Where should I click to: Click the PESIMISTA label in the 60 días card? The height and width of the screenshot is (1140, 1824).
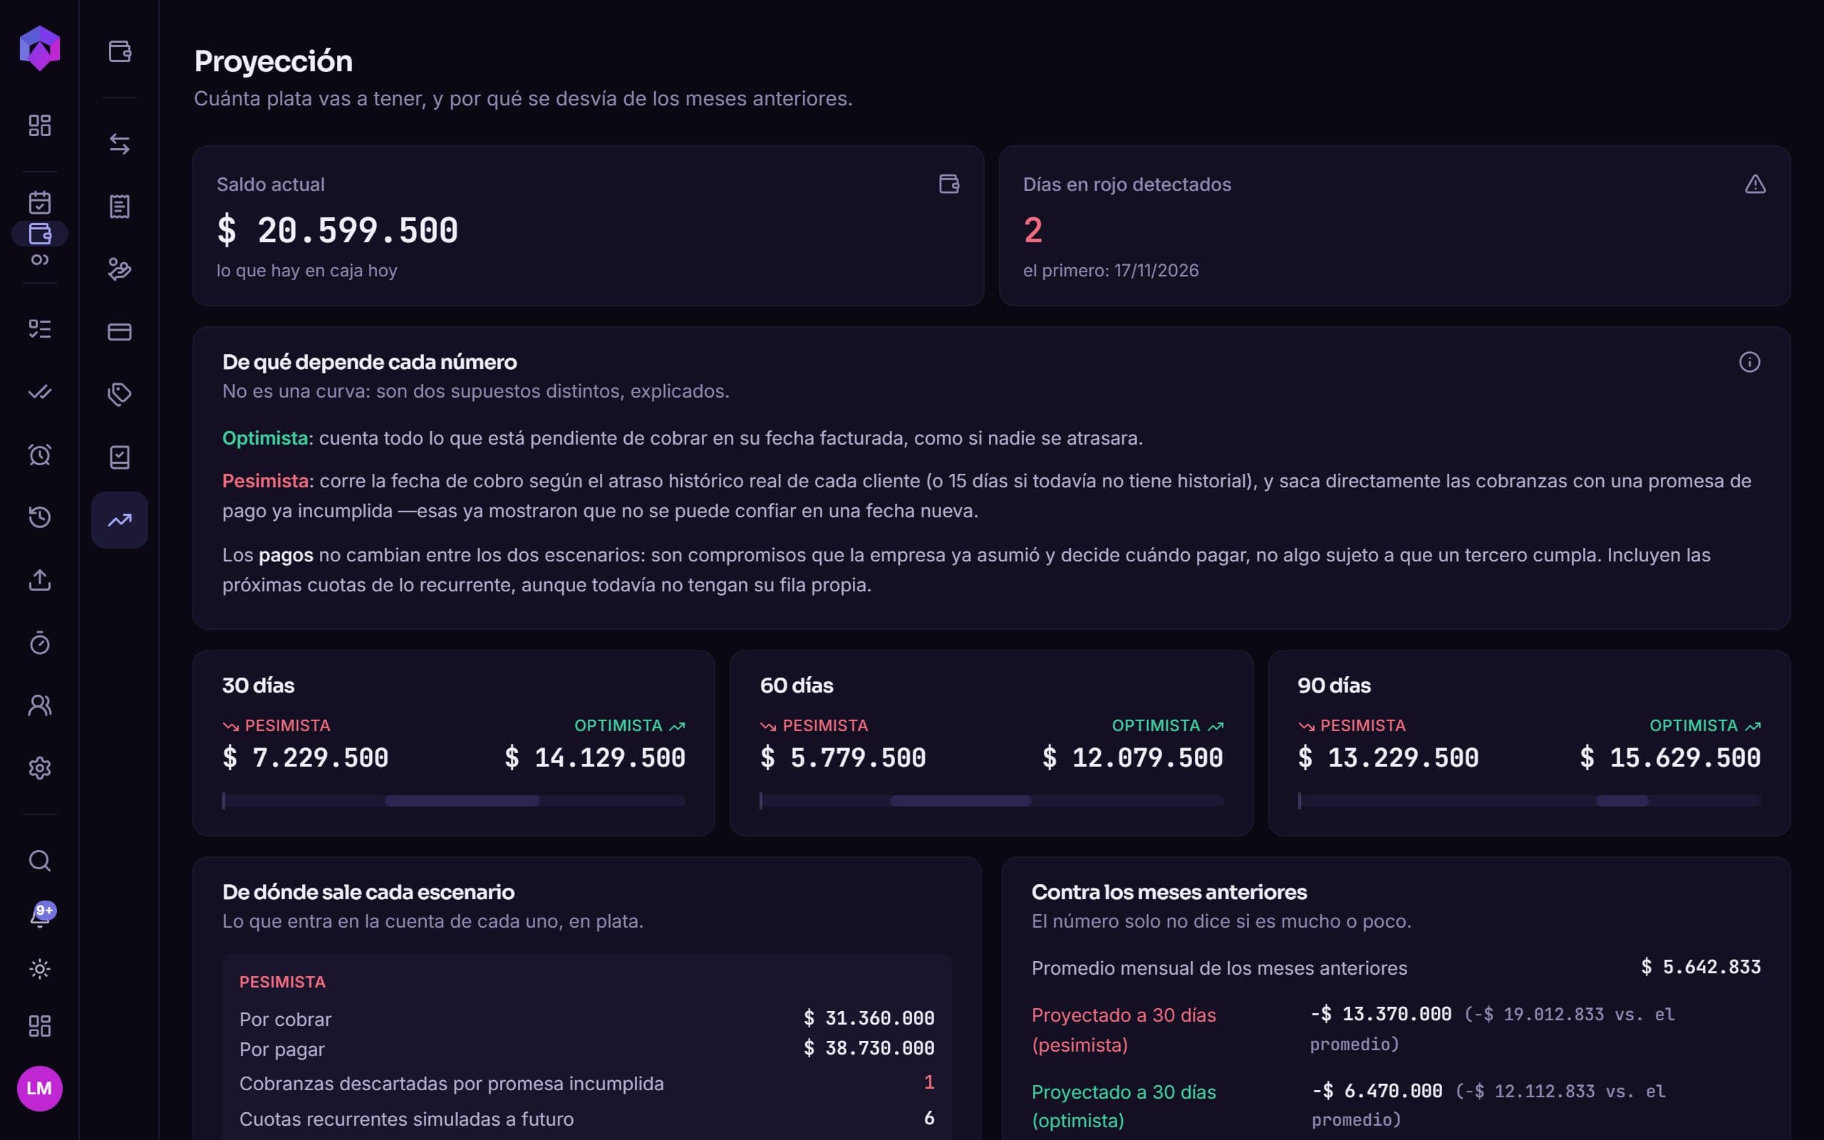[x=825, y=725]
